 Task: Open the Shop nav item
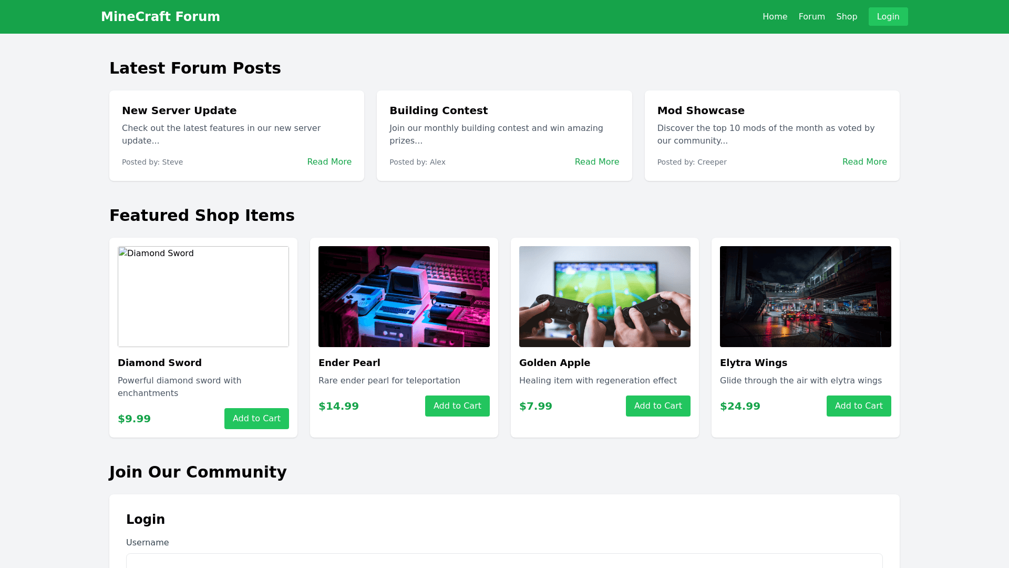(x=846, y=17)
